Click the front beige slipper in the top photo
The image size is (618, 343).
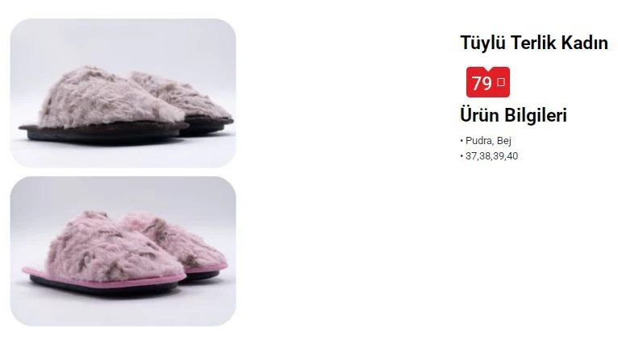[103, 104]
